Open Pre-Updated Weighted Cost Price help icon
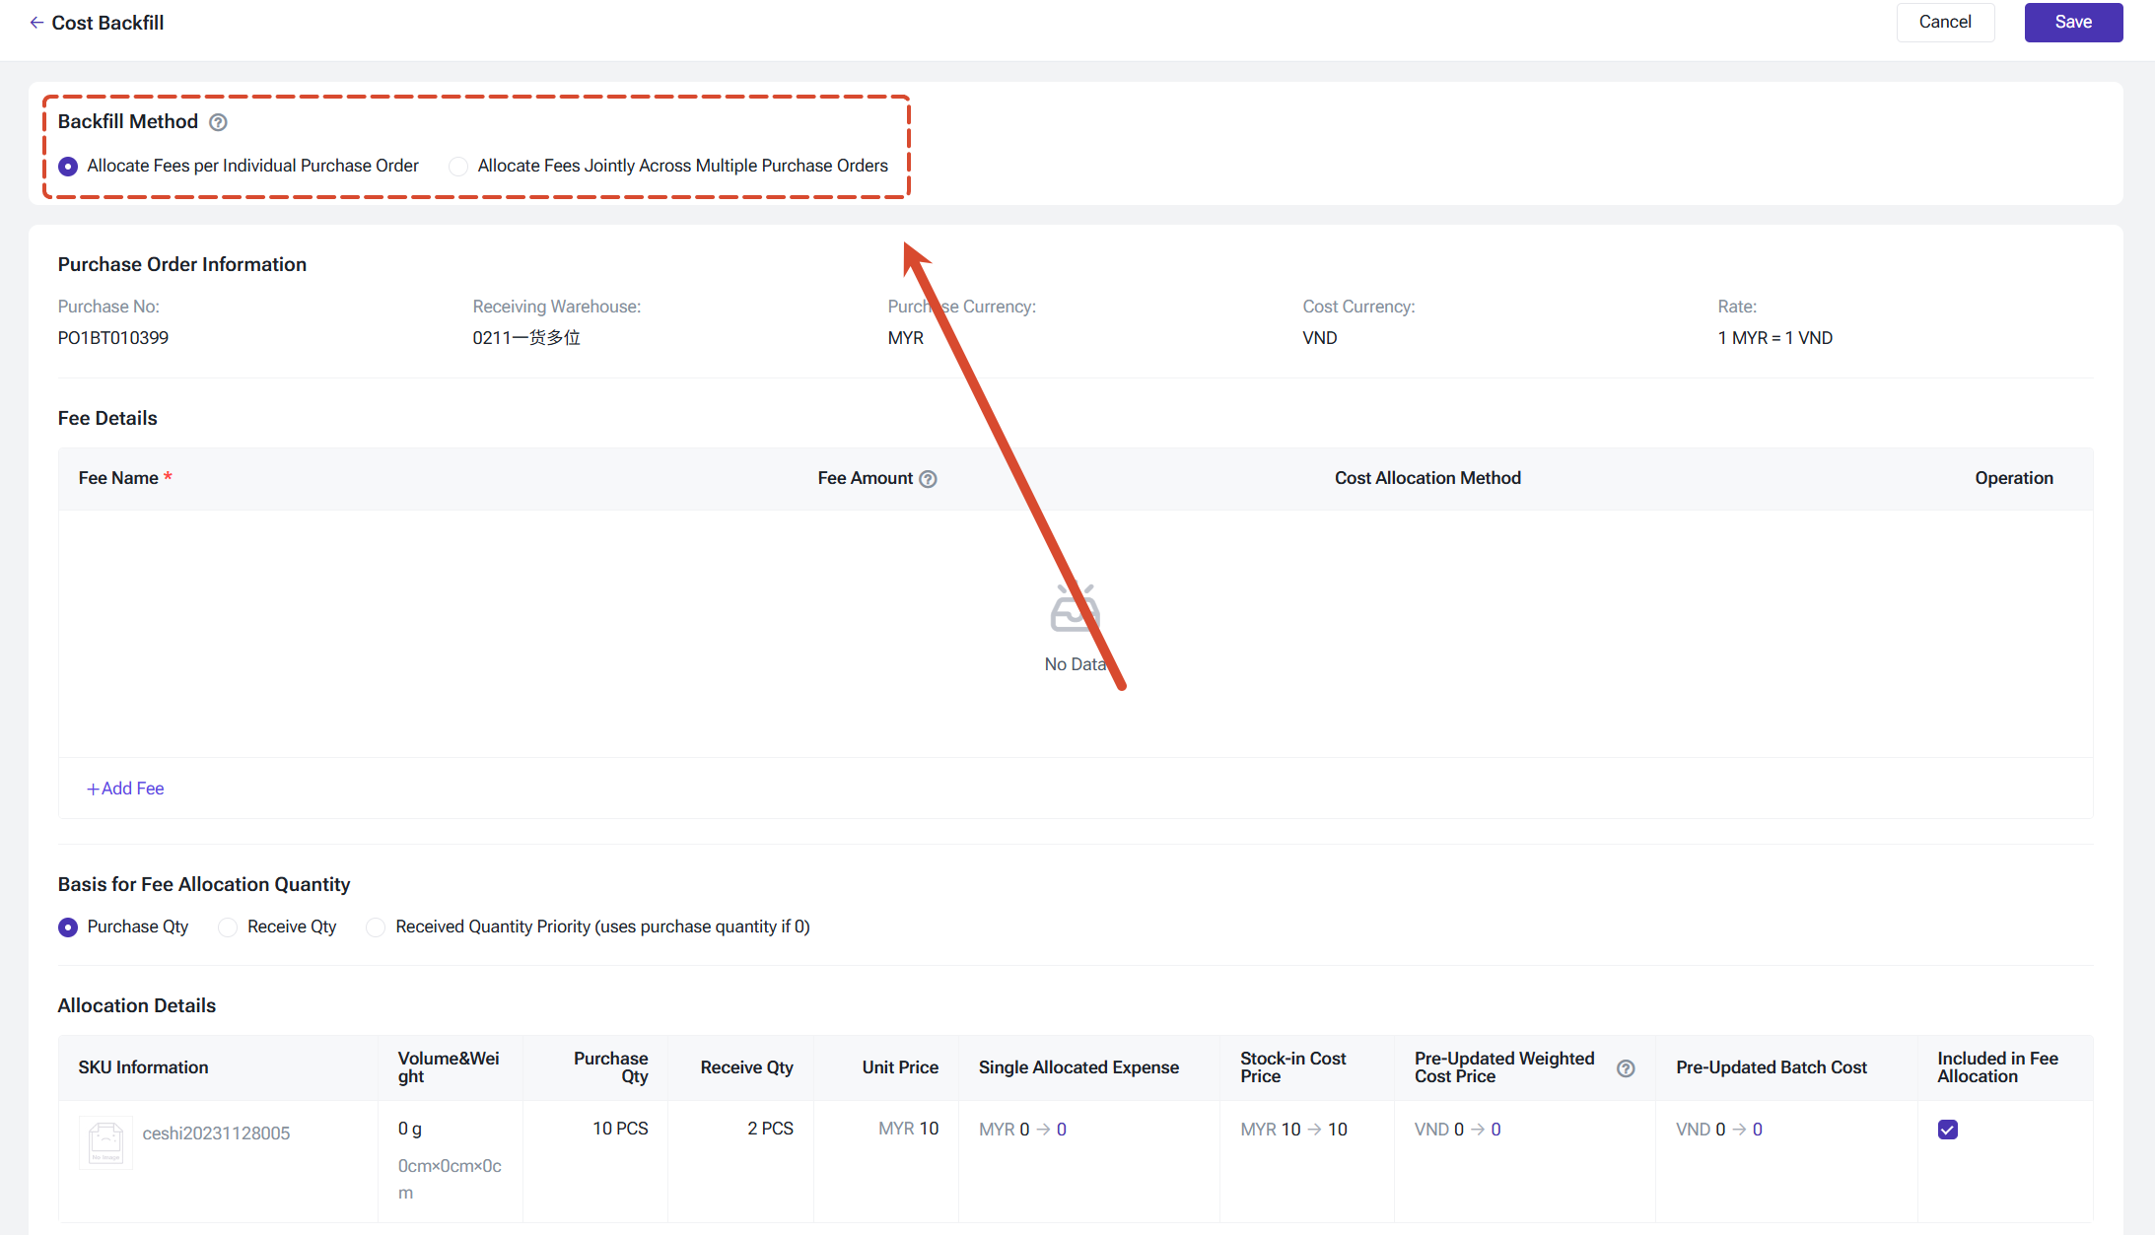Viewport: 2155px width, 1235px height. 1626,1068
